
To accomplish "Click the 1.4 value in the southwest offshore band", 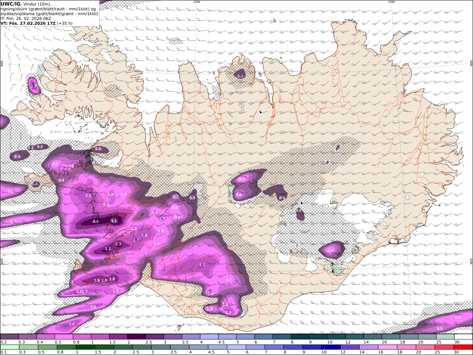I will pos(72,324).
